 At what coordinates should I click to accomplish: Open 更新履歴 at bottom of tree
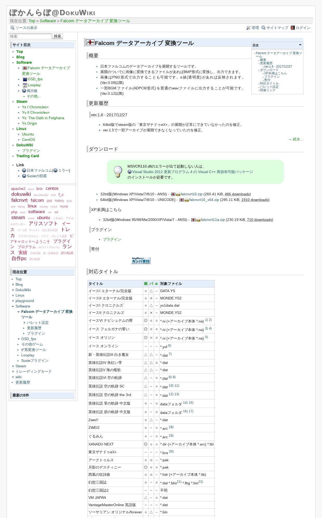click(x=23, y=382)
